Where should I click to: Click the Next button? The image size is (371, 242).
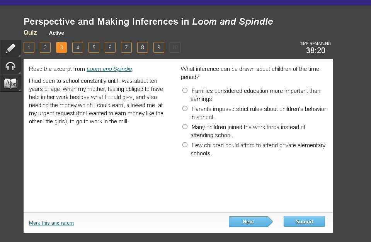(x=249, y=222)
